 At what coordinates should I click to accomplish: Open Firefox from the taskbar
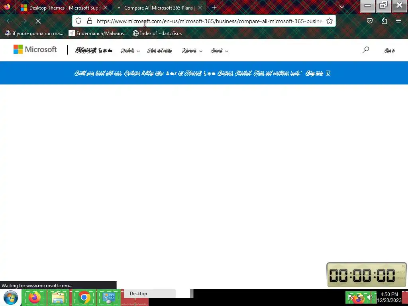(x=34, y=297)
